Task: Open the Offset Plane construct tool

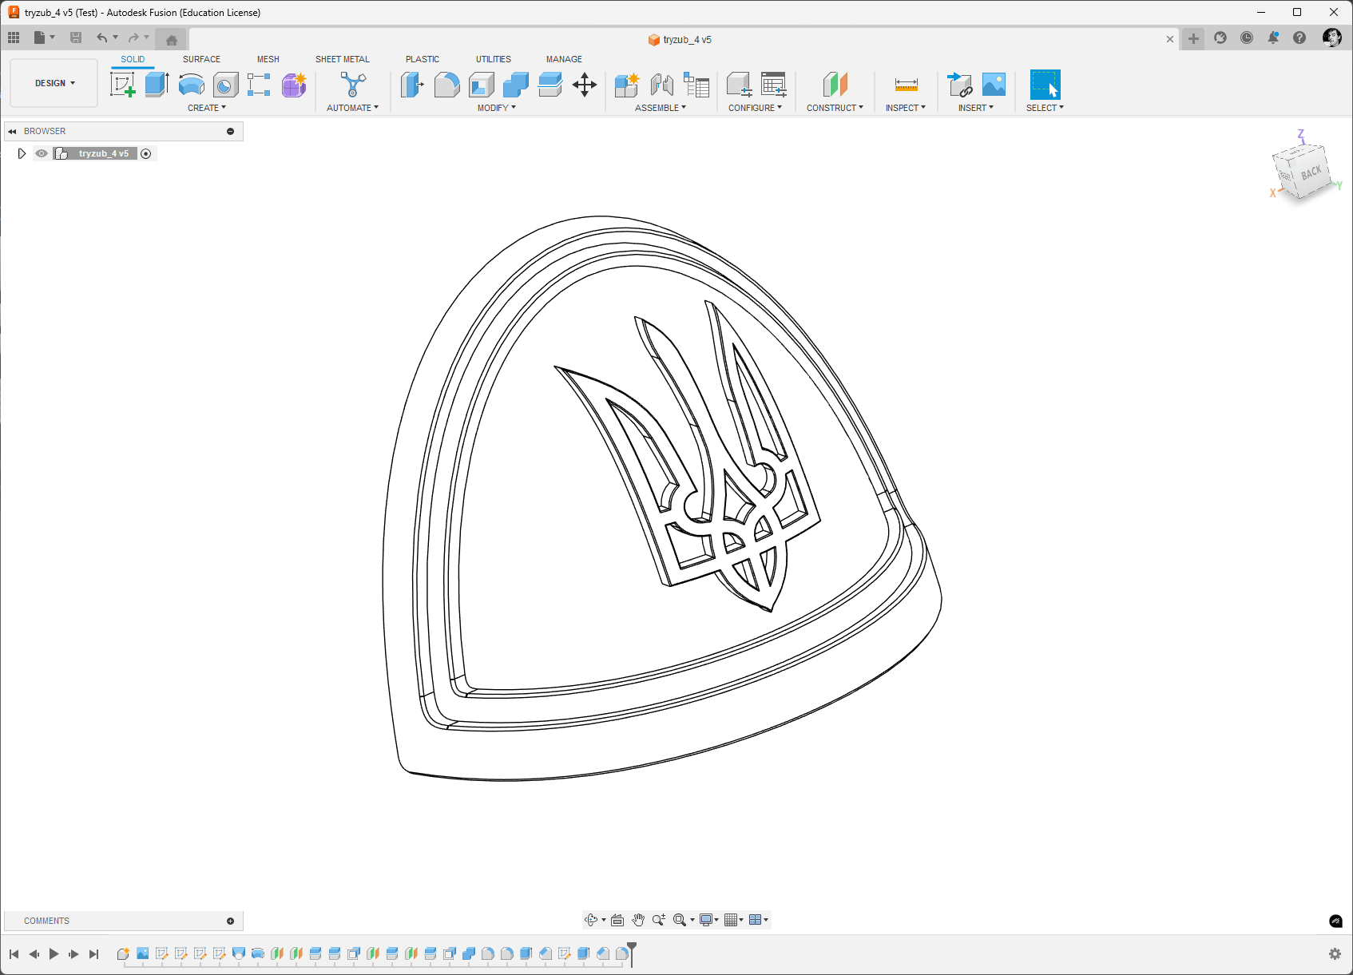Action: pos(835,85)
